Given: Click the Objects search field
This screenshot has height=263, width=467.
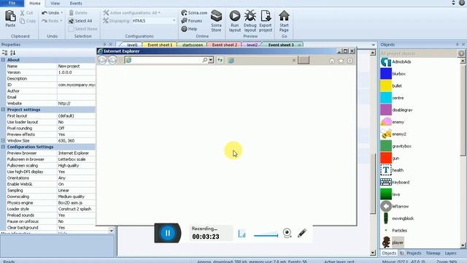Looking at the screenshot, I should click(419, 53).
